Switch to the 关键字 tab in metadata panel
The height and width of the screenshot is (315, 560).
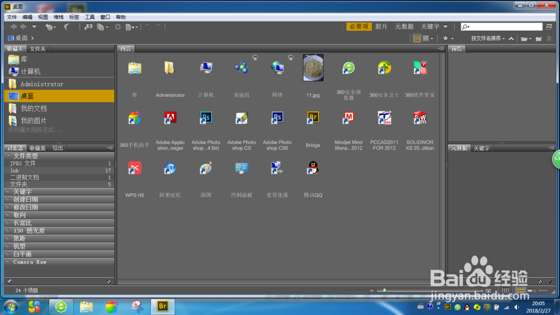pyautogui.click(x=482, y=148)
